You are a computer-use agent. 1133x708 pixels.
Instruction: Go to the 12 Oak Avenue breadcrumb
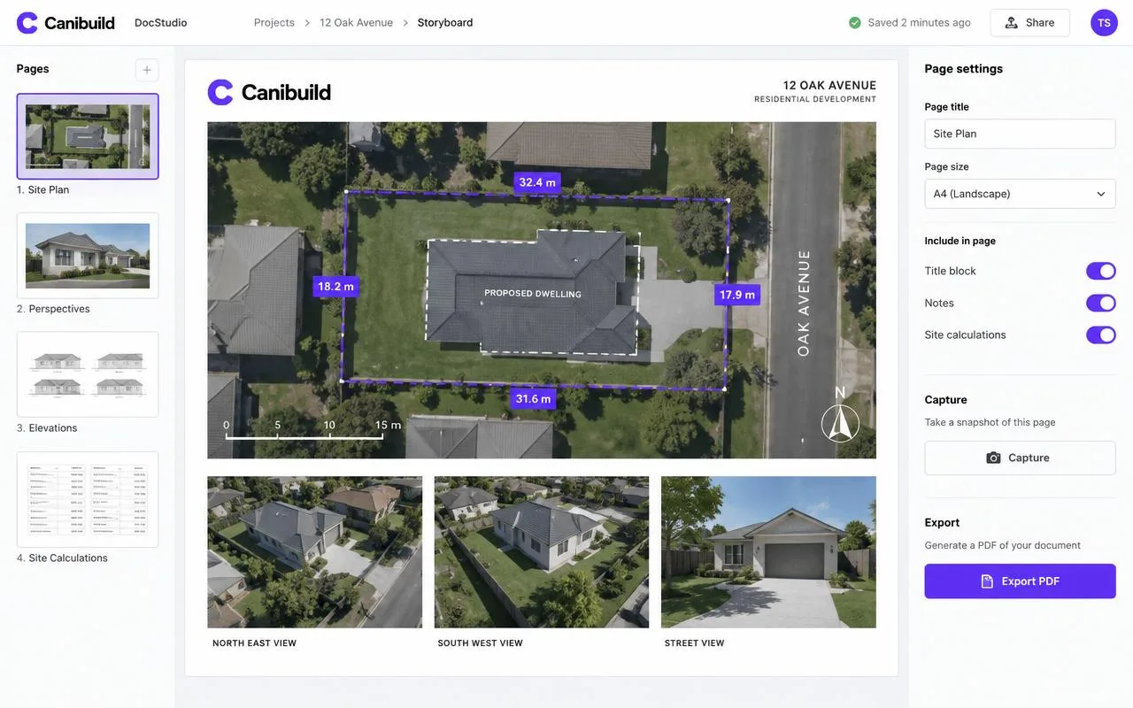click(356, 23)
